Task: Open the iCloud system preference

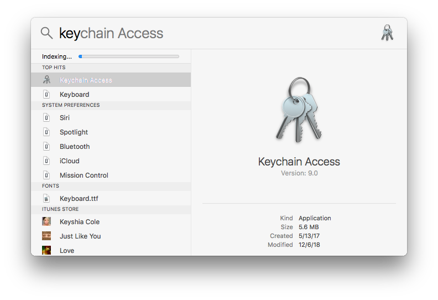Action: point(111,161)
